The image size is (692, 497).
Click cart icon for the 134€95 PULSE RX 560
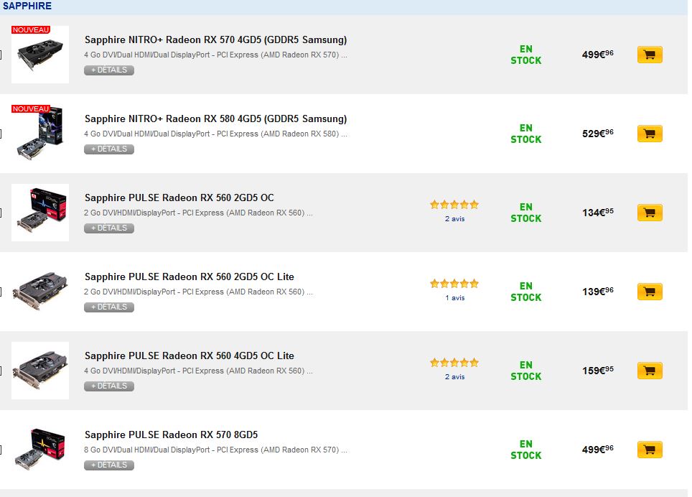(x=650, y=213)
